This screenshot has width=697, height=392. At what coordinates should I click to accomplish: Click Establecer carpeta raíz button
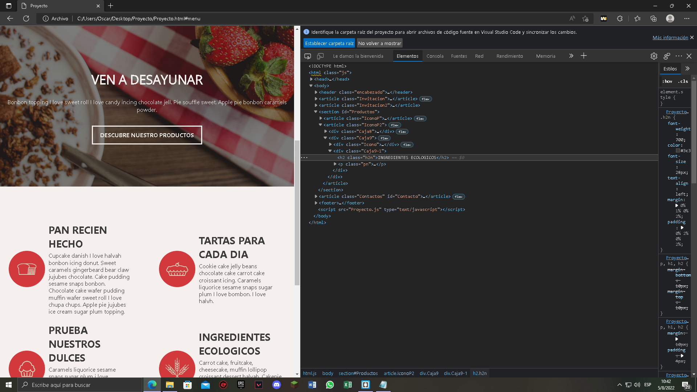tap(329, 43)
